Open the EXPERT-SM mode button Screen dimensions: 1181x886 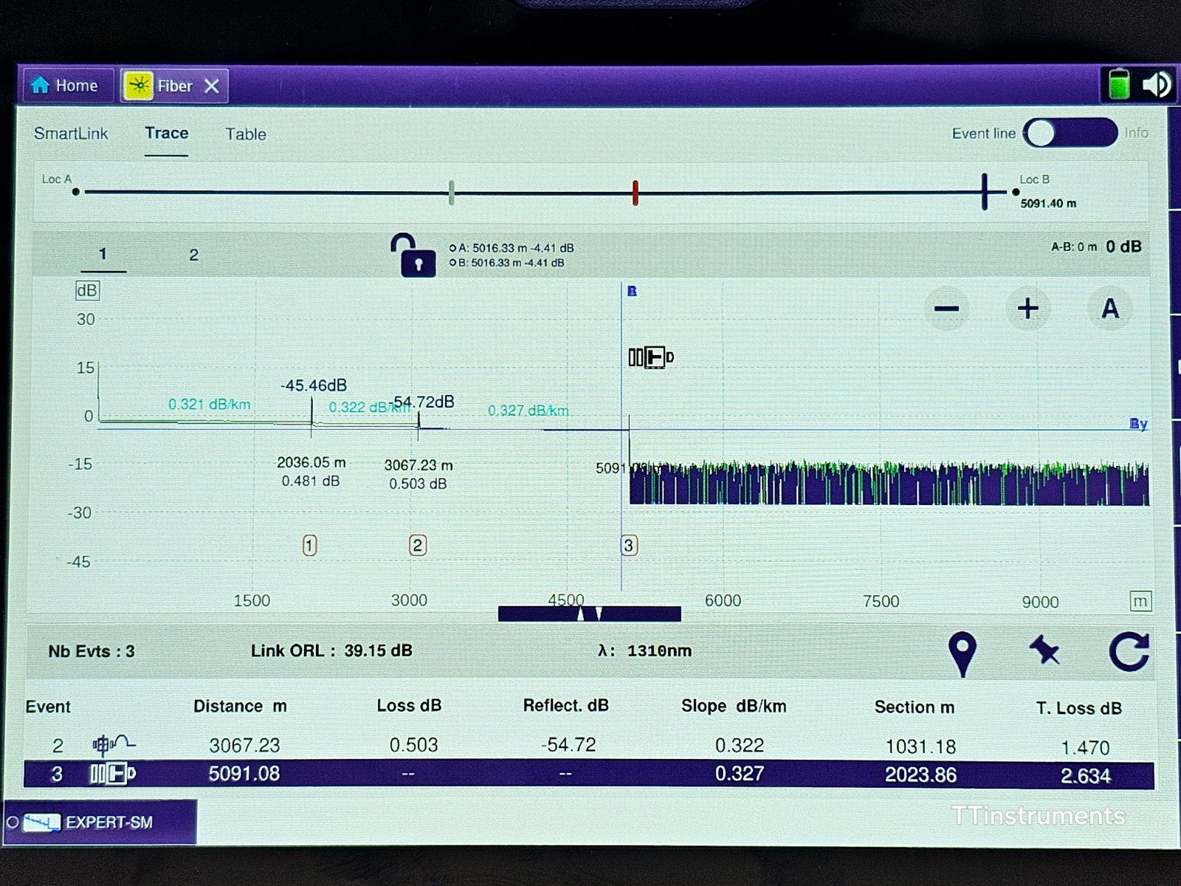pos(100,823)
